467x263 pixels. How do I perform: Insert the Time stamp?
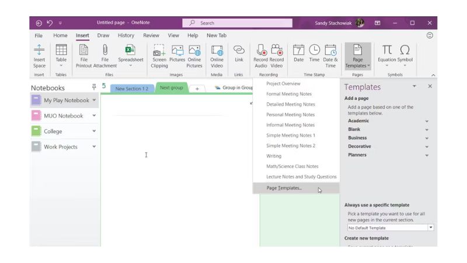[x=314, y=54]
